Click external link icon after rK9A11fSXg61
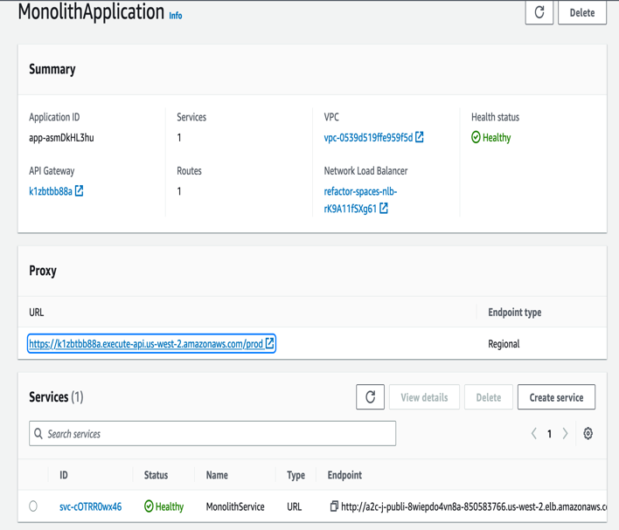Screen dimensions: 619x530 point(384,208)
